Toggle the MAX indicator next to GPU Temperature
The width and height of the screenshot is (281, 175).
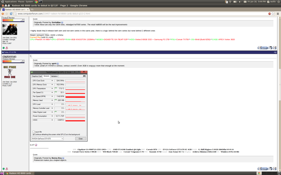click(56, 88)
